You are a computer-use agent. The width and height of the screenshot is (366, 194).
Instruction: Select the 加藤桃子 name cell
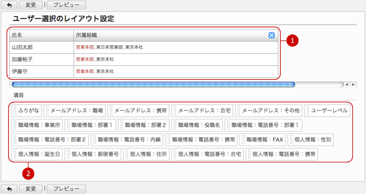[41, 59]
